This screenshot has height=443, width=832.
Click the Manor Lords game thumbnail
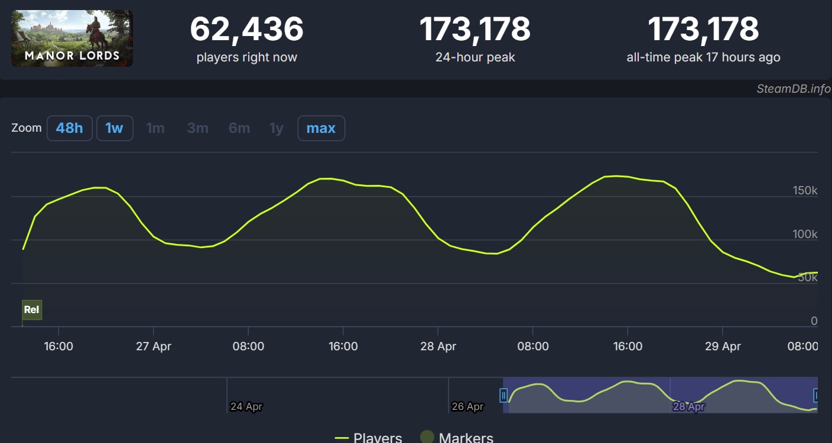72,38
